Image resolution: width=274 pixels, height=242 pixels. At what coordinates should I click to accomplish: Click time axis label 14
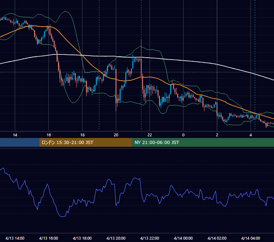pos(15,135)
